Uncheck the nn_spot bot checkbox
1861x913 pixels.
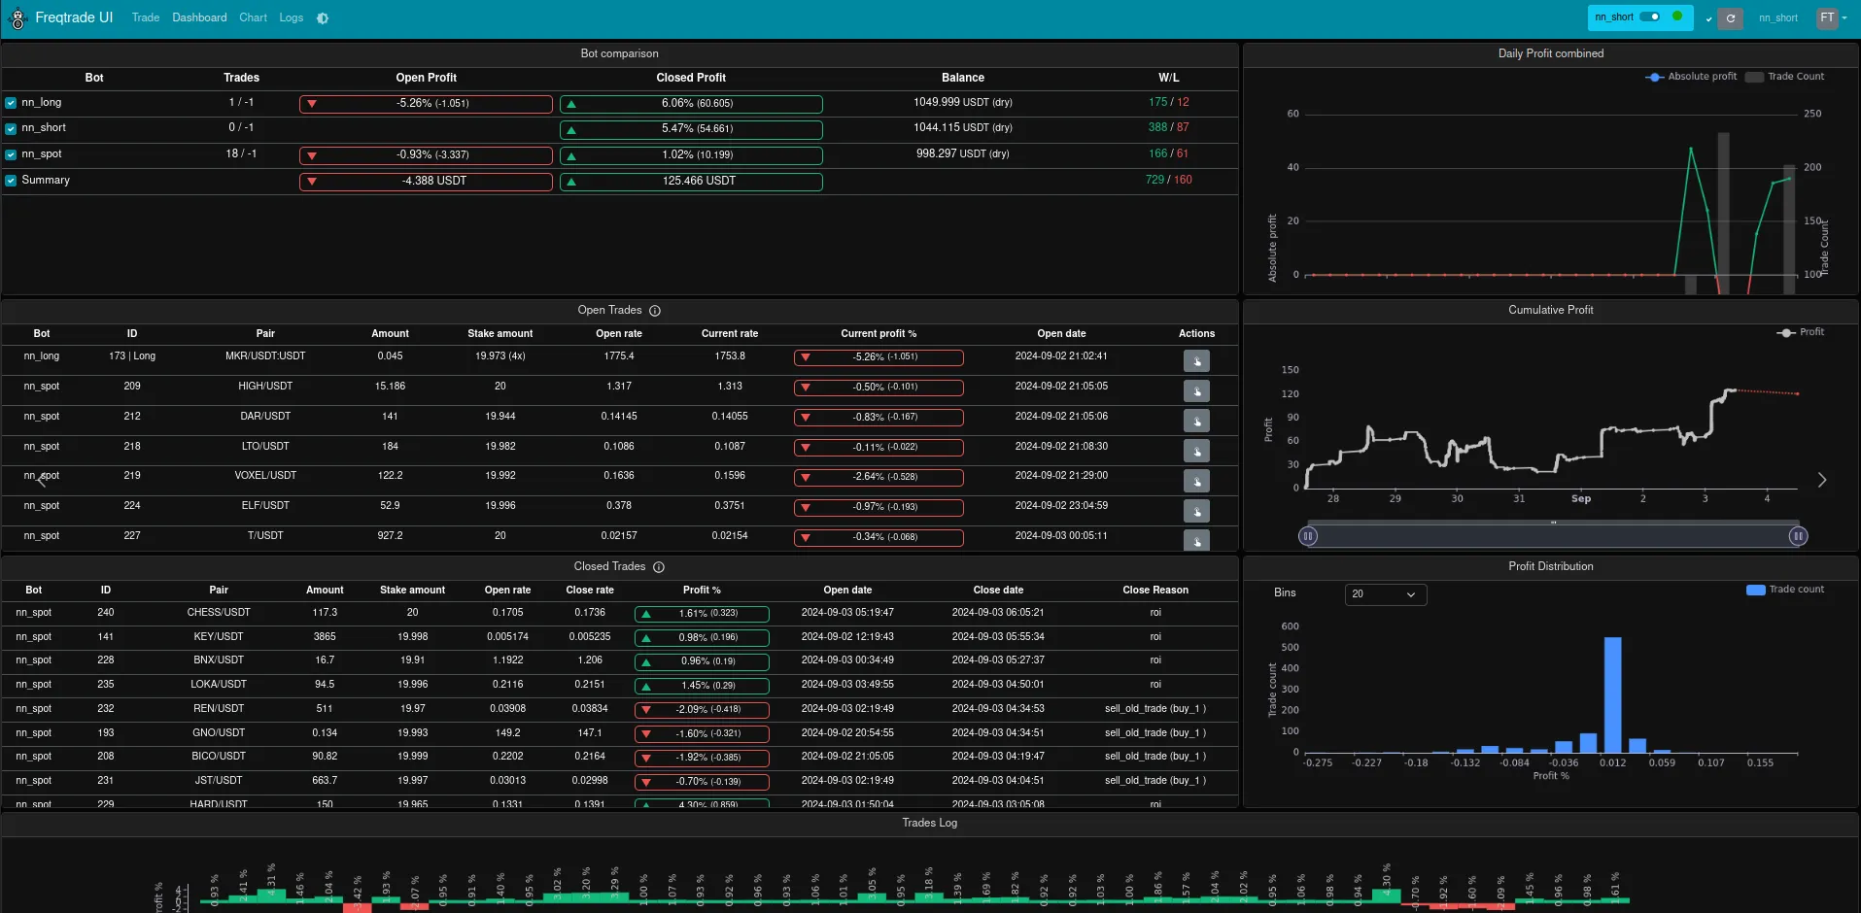tap(11, 154)
